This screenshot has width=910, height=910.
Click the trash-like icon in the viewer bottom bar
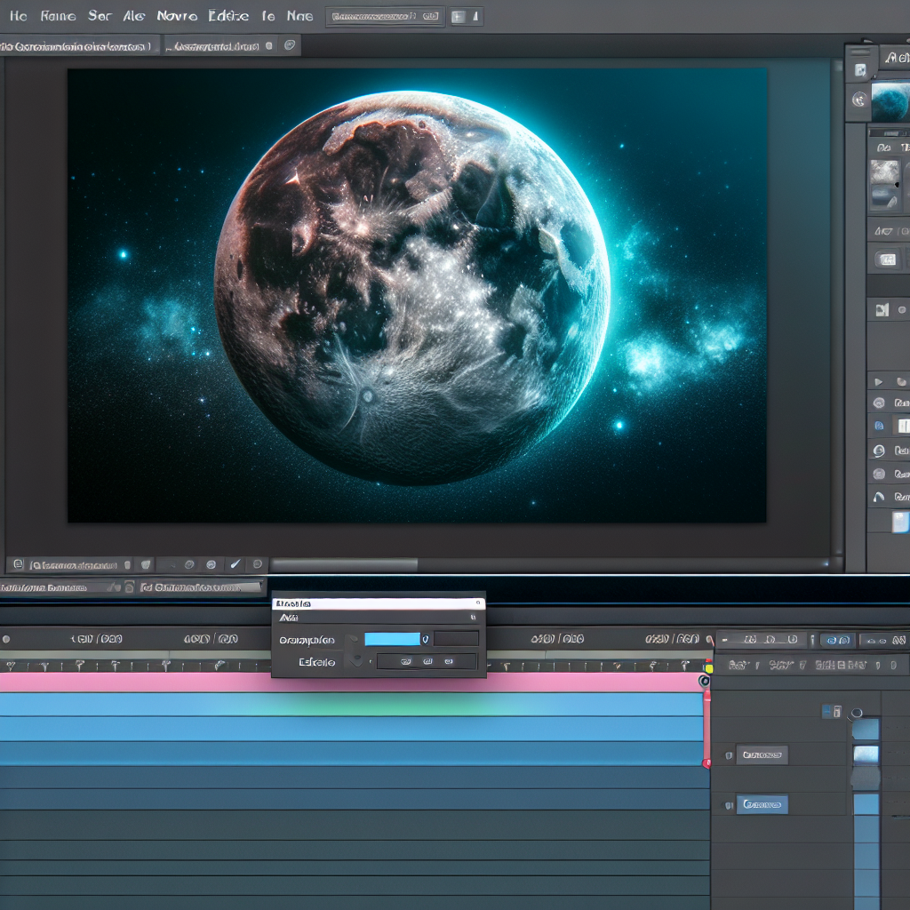coord(128,564)
